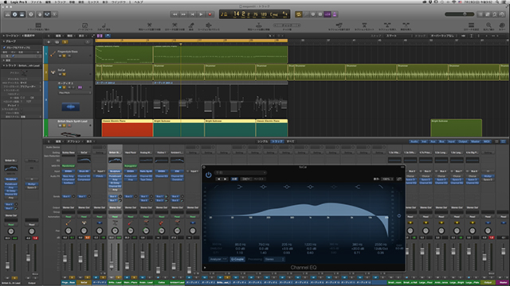Viewport: 510px width, 286px height.
Task: Collapse the リージョン inspector section
Action: pos(3,36)
